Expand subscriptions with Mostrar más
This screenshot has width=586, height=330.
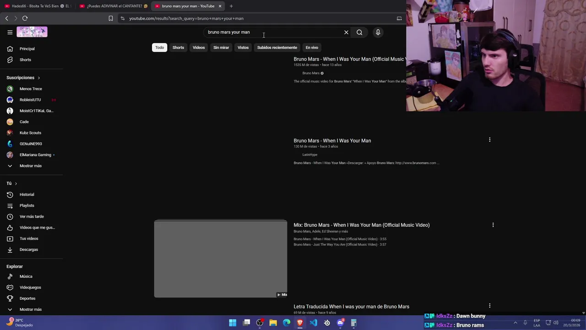[31, 165]
